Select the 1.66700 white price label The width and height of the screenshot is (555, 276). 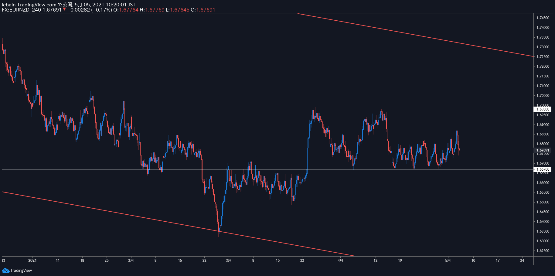coord(543,169)
